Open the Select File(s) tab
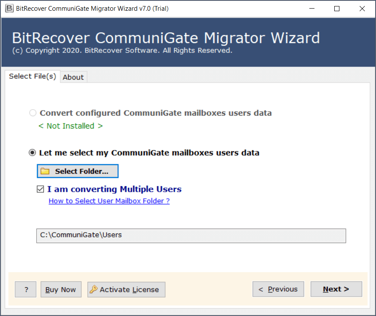The width and height of the screenshot is (376, 316). [x=32, y=76]
